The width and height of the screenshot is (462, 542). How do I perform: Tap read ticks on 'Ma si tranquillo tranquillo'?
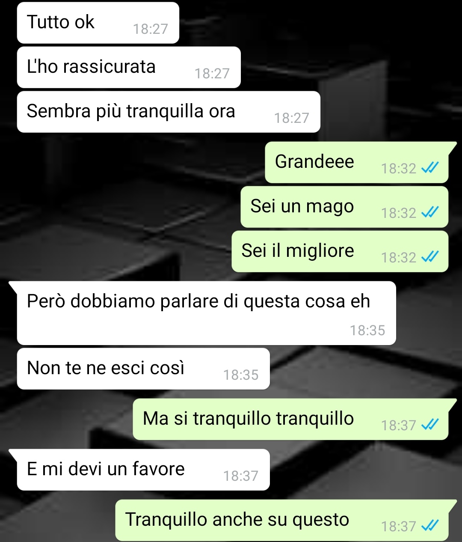click(x=430, y=425)
